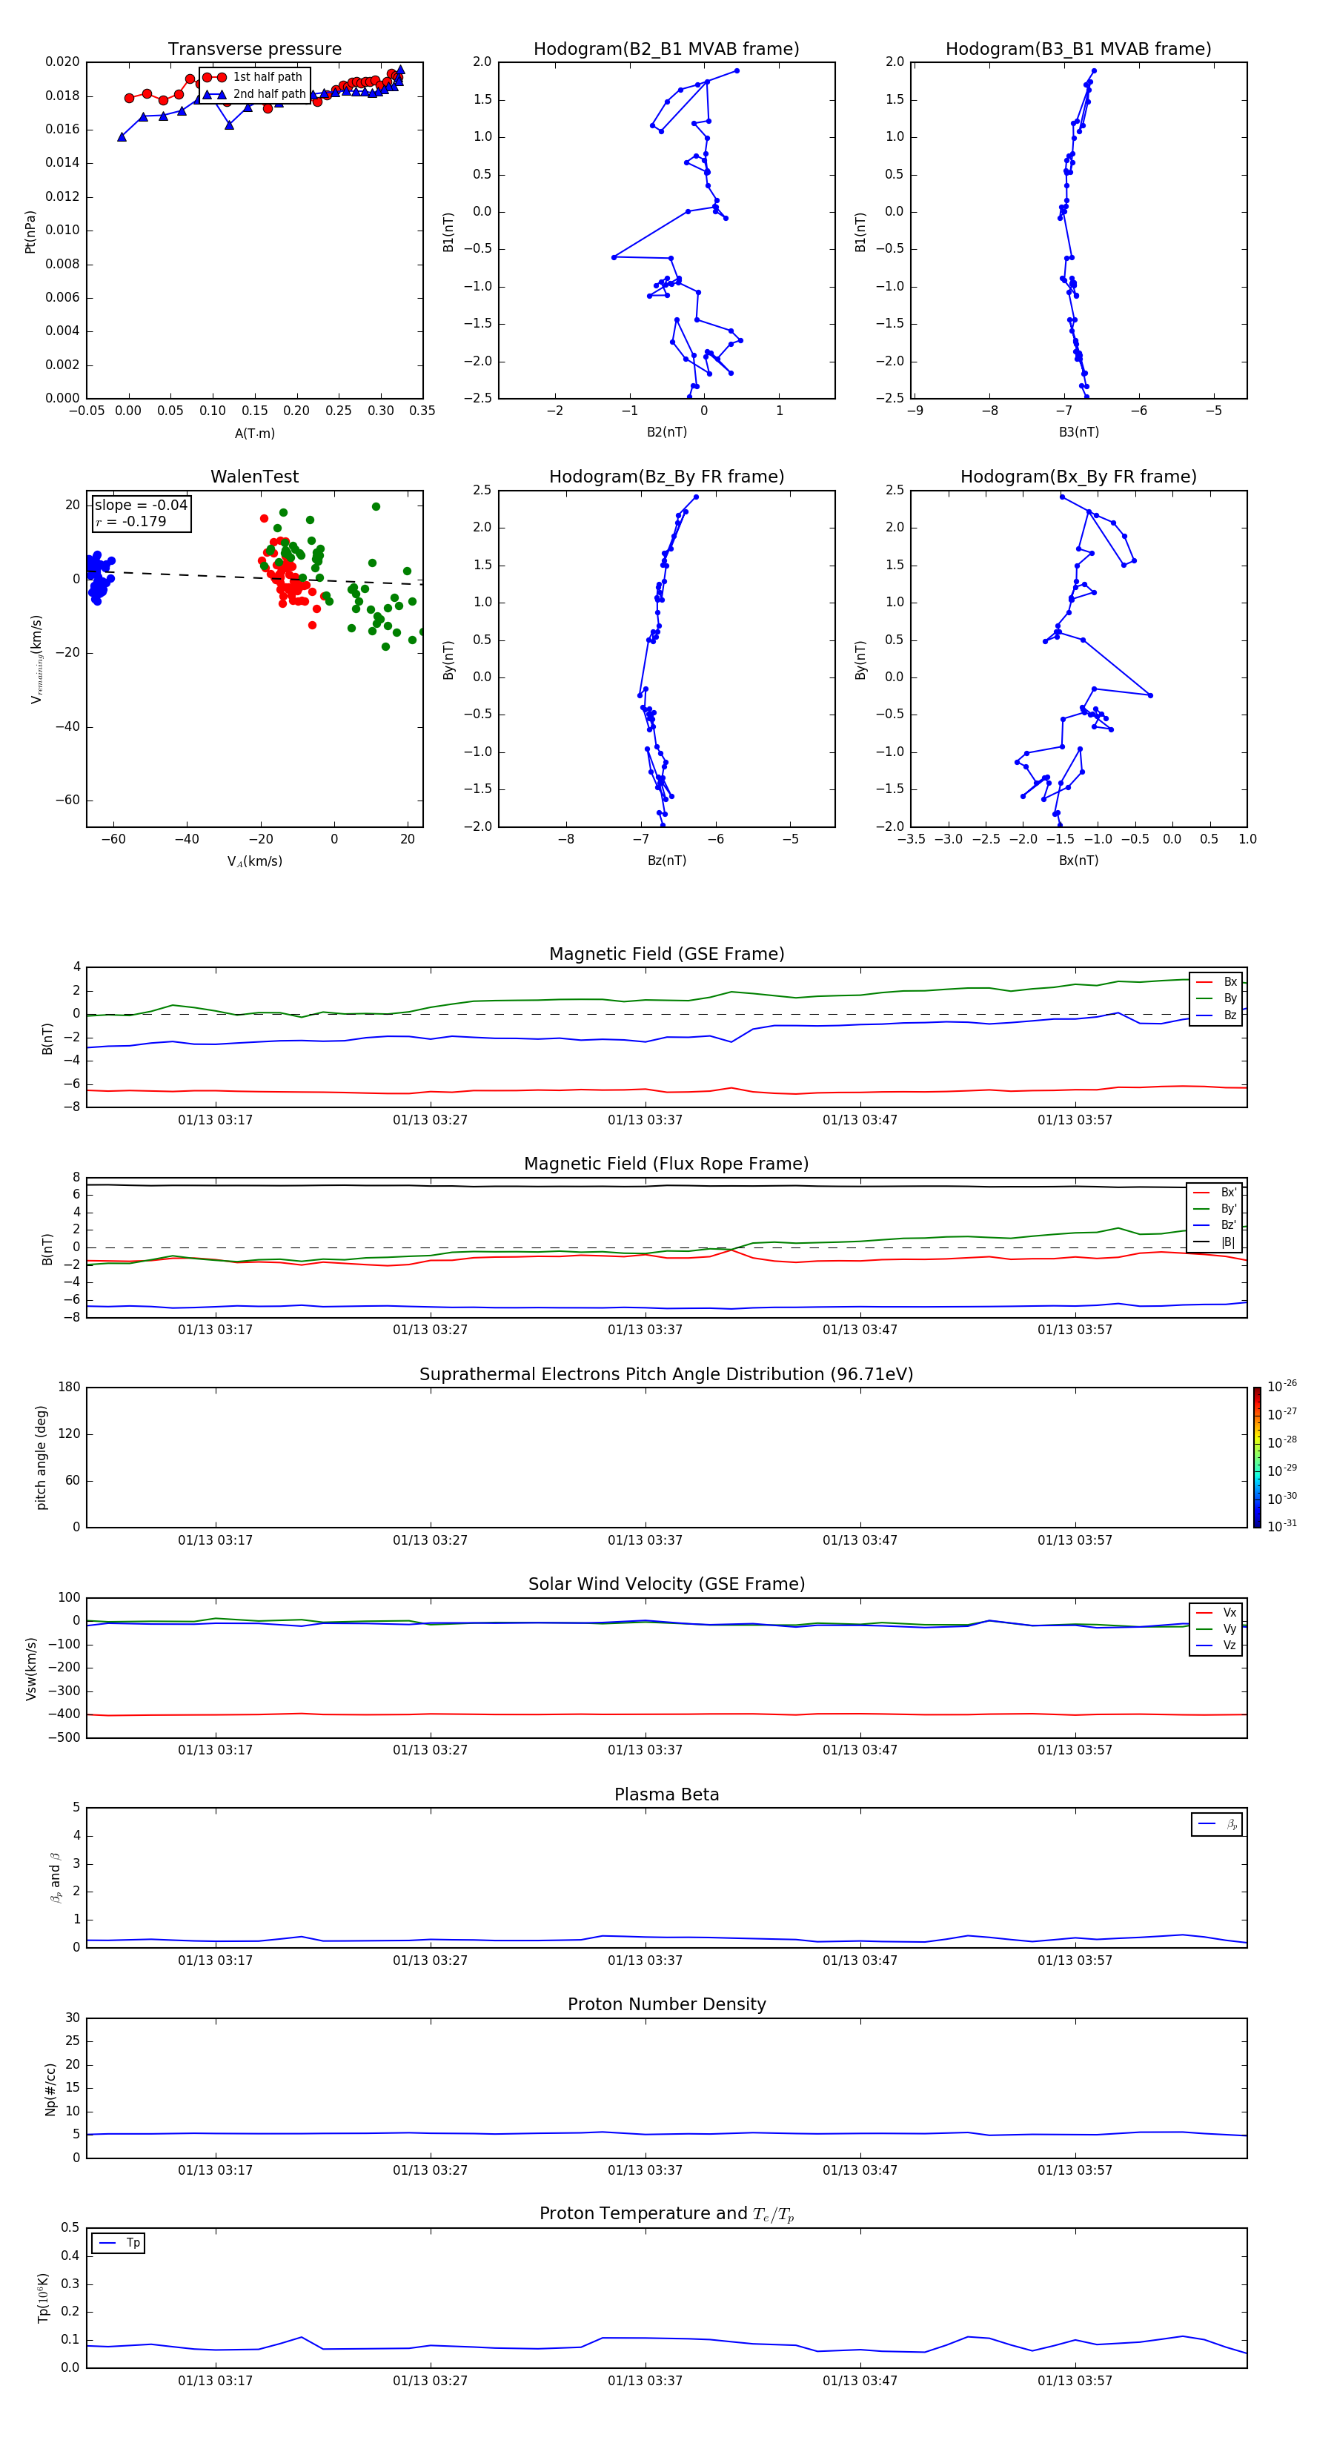Click "01/13 03:57" tick under GSE Magnetic Field plot
The height and width of the screenshot is (2446, 1334).
[1074, 1119]
